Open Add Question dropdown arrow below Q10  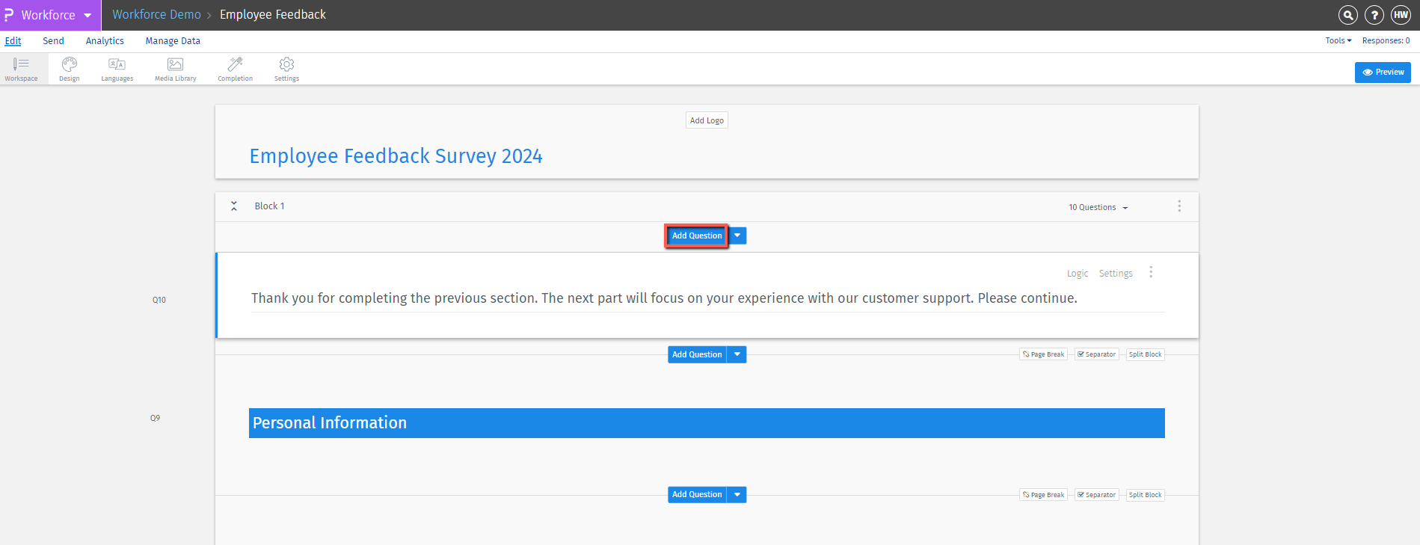(x=737, y=354)
